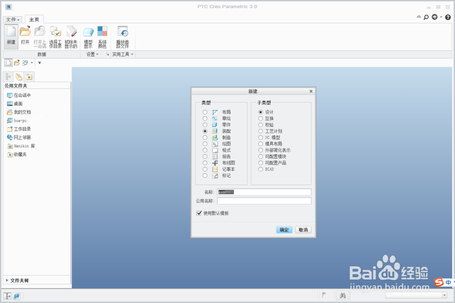Switch to folder browser navigator tab icon

coord(19,77)
